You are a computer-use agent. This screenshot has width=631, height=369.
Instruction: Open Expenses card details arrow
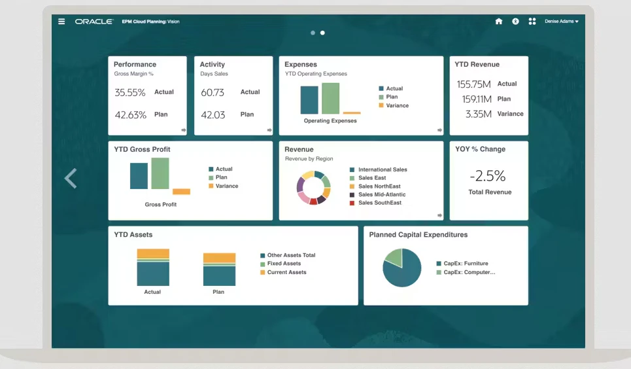coord(439,130)
